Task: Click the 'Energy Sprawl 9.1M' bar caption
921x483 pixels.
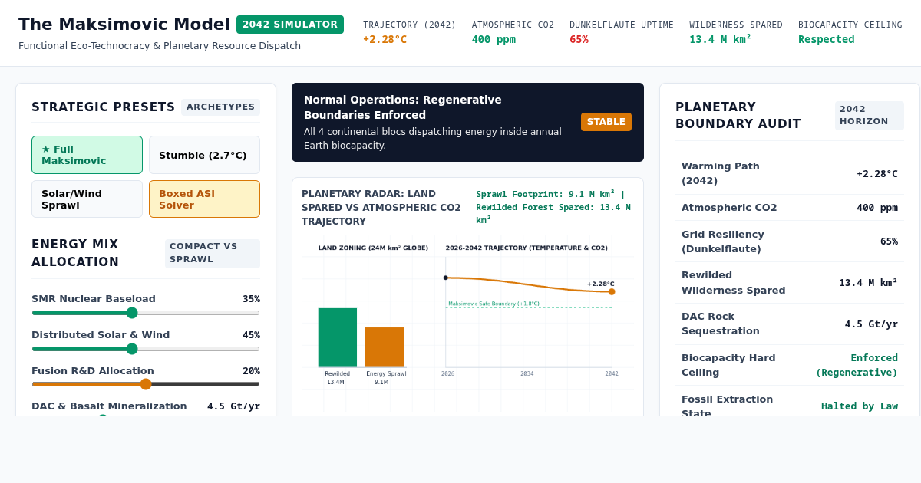Action: (386, 378)
